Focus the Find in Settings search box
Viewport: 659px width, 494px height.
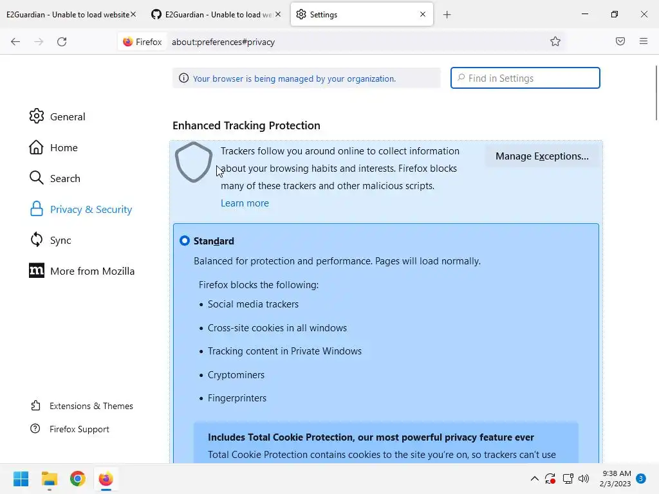[525, 78]
